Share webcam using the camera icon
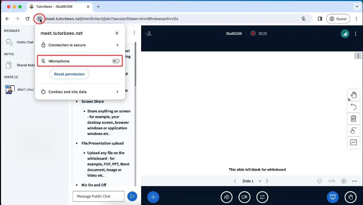363x205 pixels. (x=244, y=197)
